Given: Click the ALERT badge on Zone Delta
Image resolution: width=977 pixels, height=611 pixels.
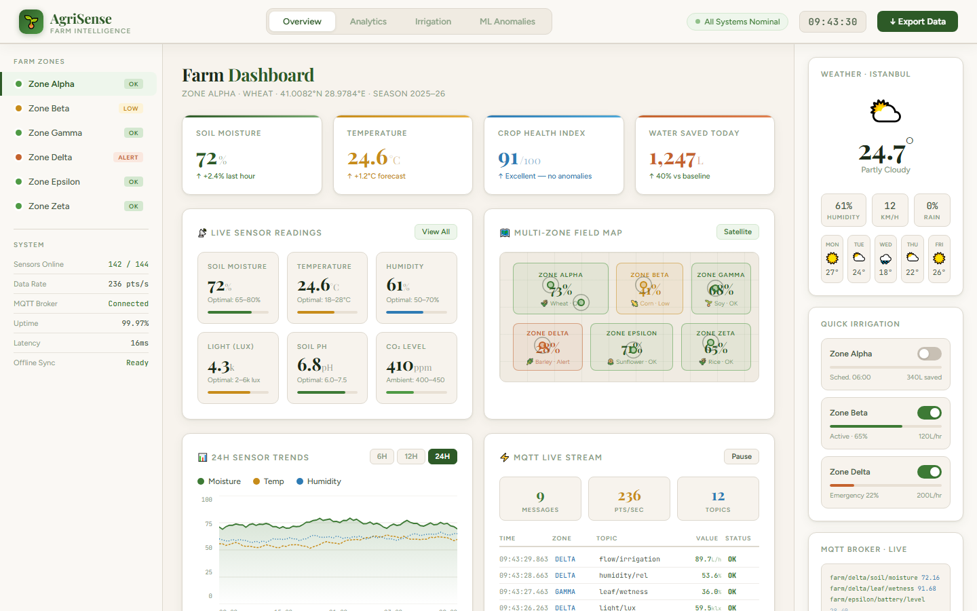Looking at the screenshot, I should (128, 158).
